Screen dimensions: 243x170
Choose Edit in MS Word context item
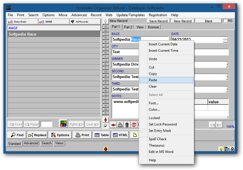click(166, 152)
